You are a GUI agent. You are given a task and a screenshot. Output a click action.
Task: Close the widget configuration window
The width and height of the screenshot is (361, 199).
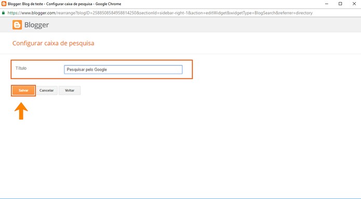[354, 4]
